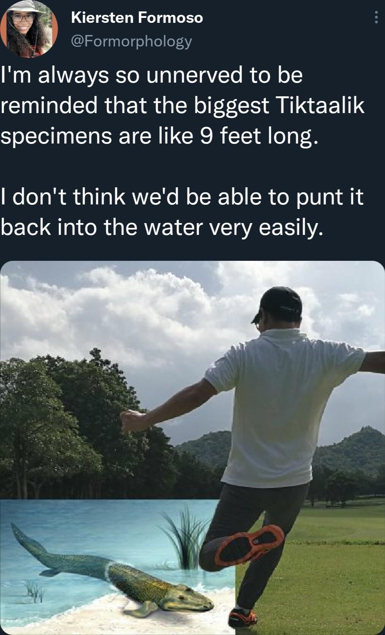
Task: Click the man's standing foot shoe
Action: point(242,619)
